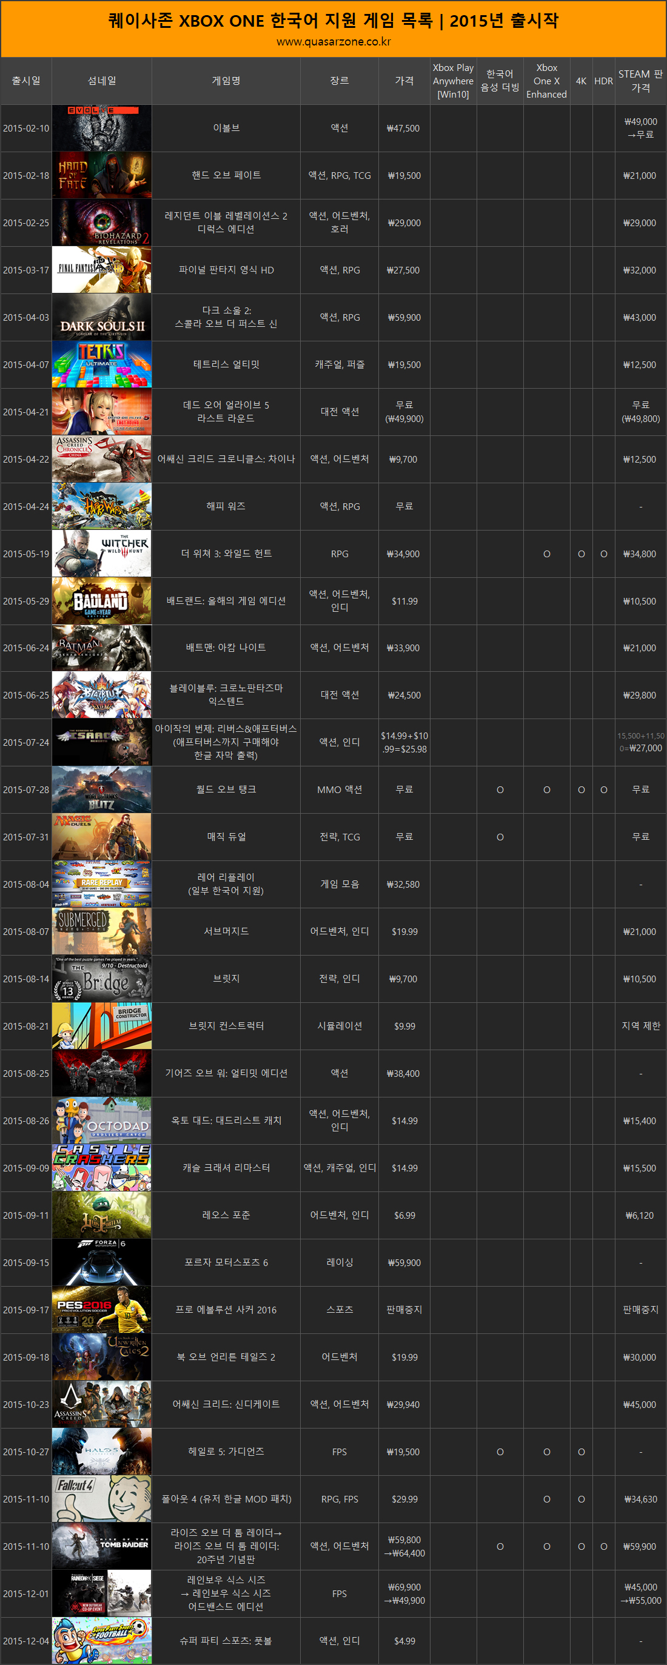The height and width of the screenshot is (1665, 667).
Task: Click the HDR circle mark in the 월드 오브 탱크 row
Action: coord(604,790)
